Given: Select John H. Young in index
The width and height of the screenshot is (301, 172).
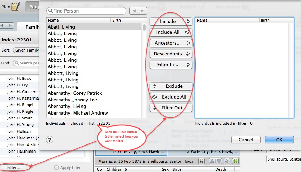Looking at the screenshot, I should tap(20, 125).
